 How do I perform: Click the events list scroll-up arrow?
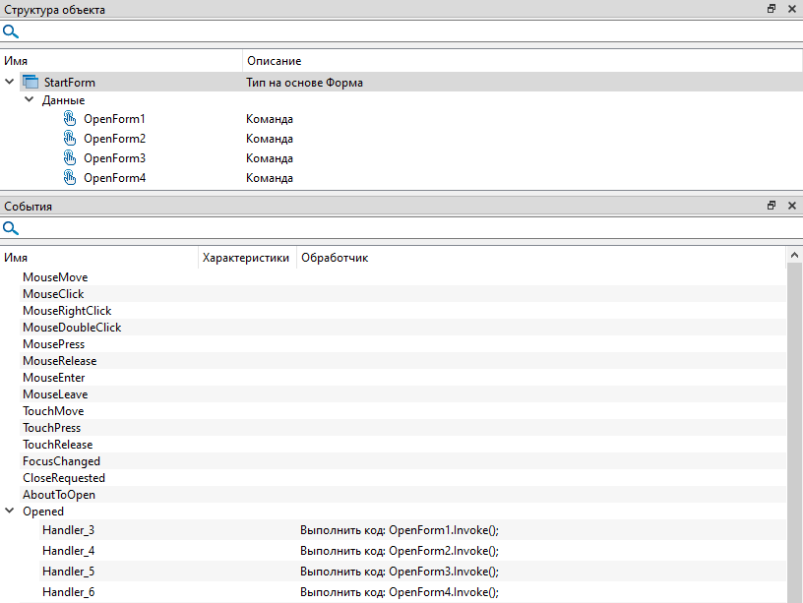(x=794, y=256)
